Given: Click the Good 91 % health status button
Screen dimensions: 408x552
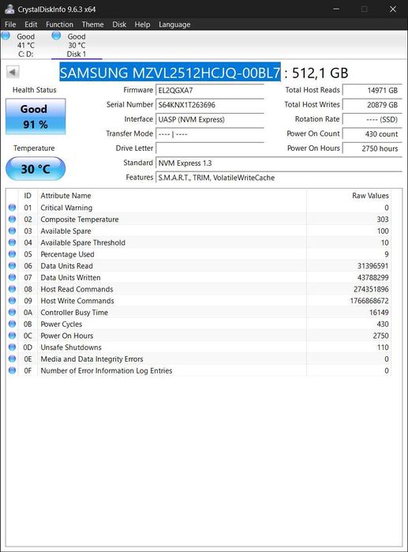Looking at the screenshot, I should tap(36, 116).
